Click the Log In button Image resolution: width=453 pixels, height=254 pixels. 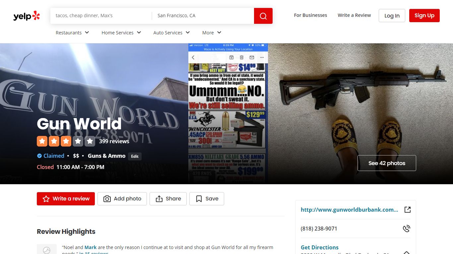point(392,16)
